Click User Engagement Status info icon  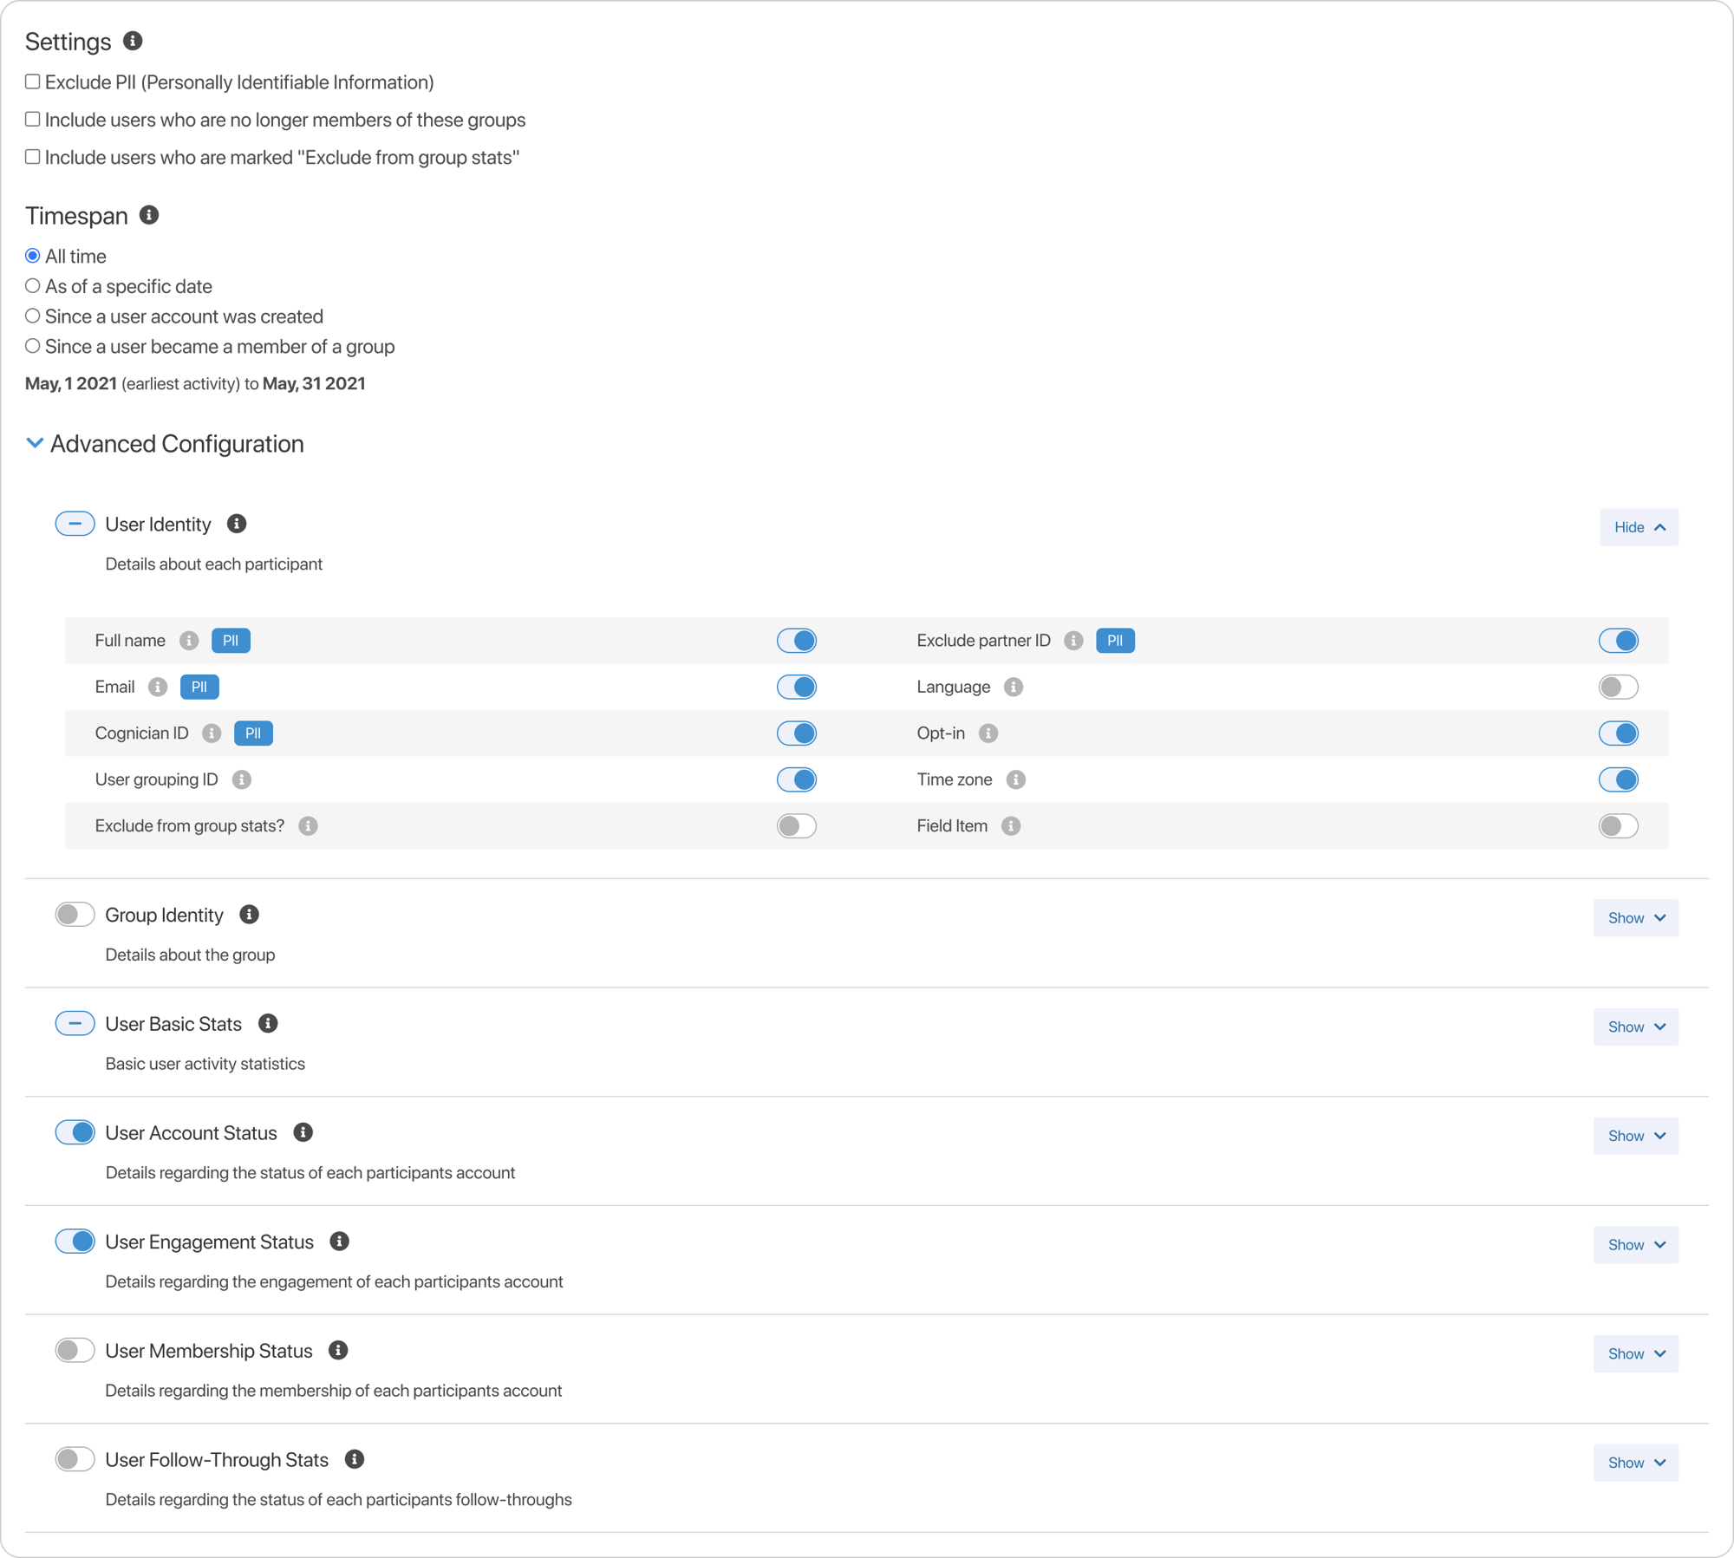point(340,1242)
